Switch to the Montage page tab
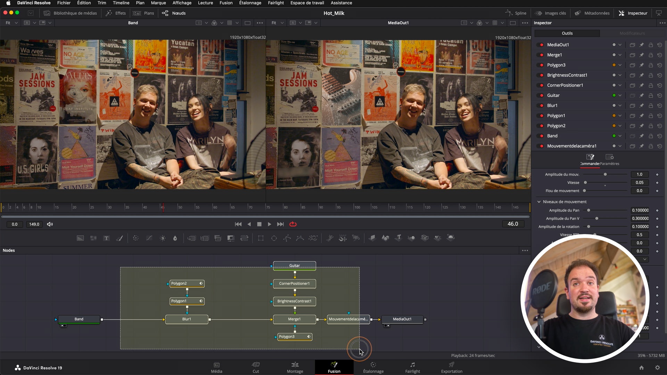 [x=295, y=367]
